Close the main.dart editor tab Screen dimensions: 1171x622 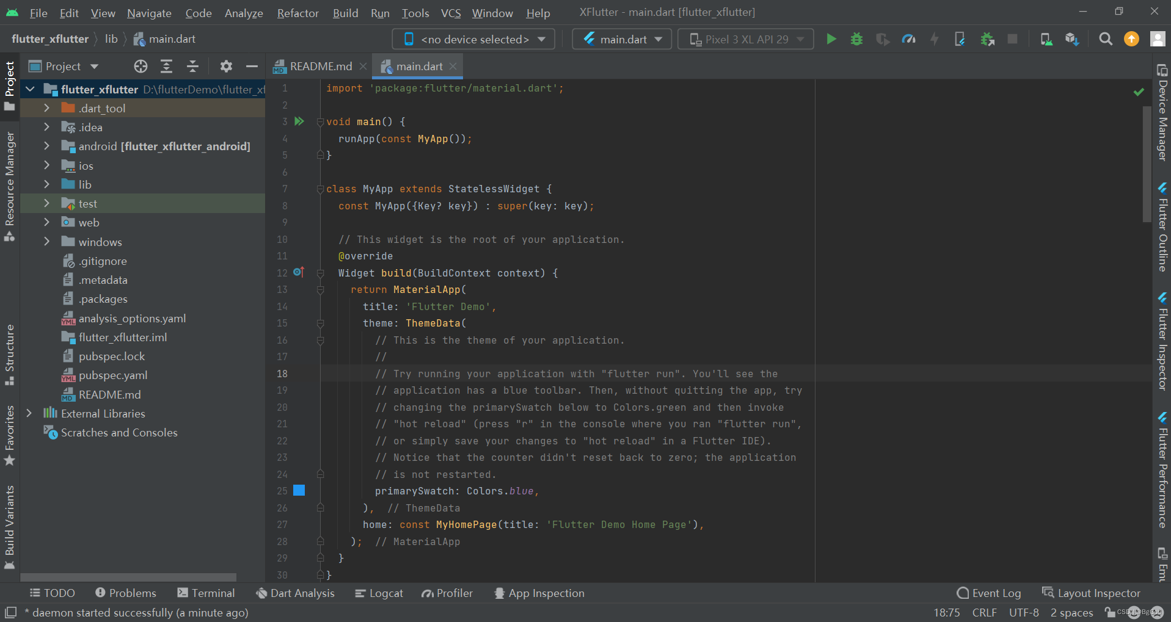pyautogui.click(x=453, y=66)
